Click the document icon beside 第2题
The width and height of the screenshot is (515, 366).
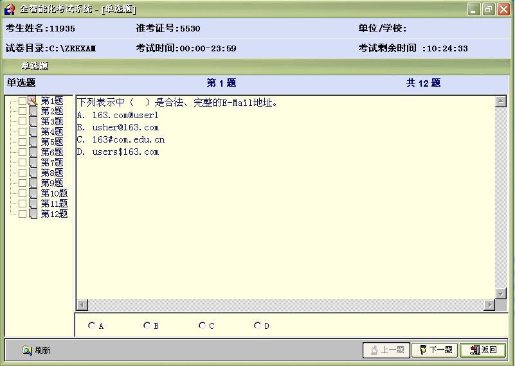(33, 111)
